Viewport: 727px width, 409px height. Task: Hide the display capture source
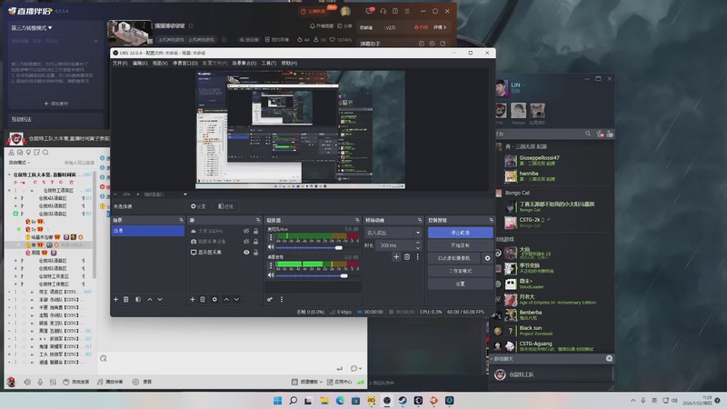[x=246, y=253]
